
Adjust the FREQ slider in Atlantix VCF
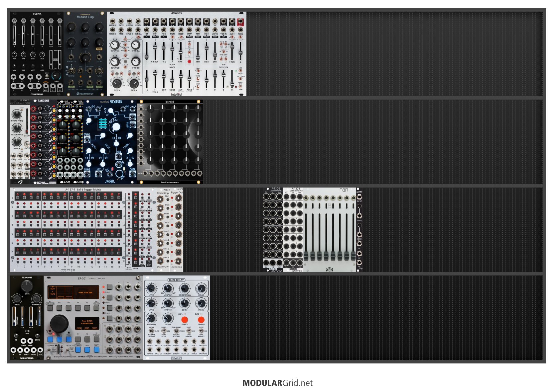click(x=232, y=50)
